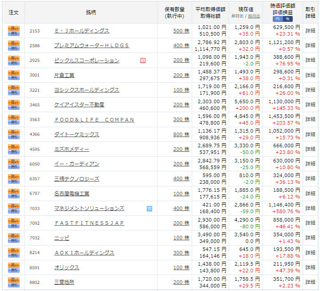Click the sell button for ヨシックスホールディングス
This screenshot has width=323, height=291.
[14, 93]
